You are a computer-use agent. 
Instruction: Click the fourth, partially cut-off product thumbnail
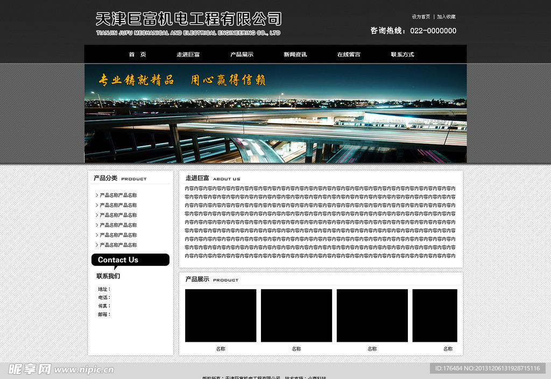click(435, 315)
